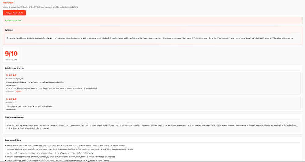This screenshot has height=162, width=305.
Task: Click the 9/10 quality score value
Action: [x=11, y=54]
